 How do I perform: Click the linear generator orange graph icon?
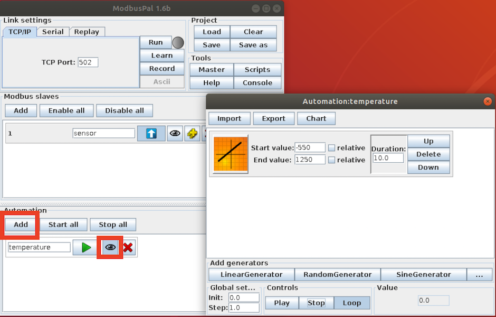[231, 154]
